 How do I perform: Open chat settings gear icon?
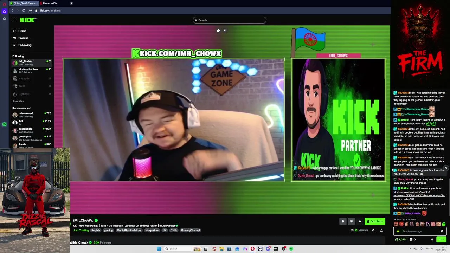click(432, 240)
